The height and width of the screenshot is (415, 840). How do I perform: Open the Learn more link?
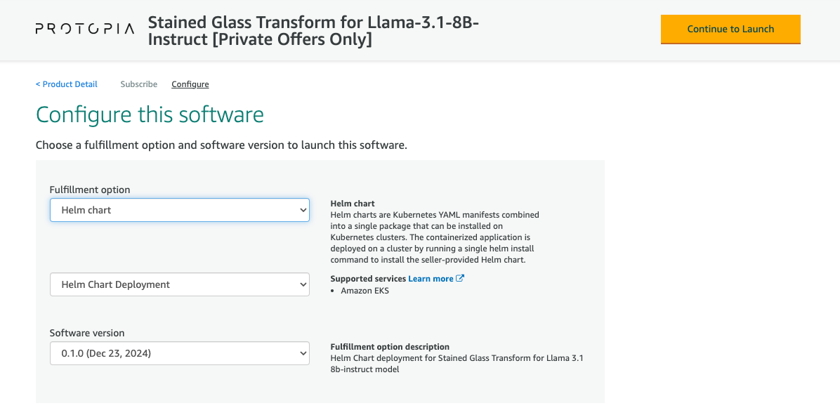pyautogui.click(x=430, y=278)
